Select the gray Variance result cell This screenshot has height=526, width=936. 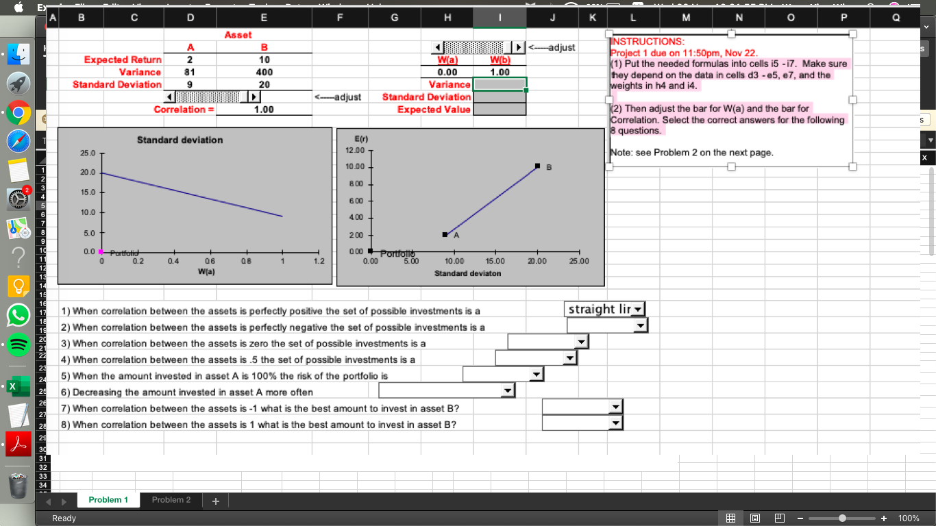coord(500,84)
